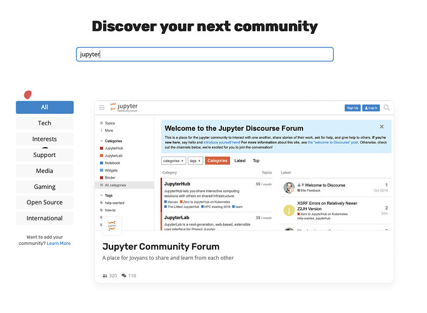The width and height of the screenshot is (427, 313).
Task: Switch to the Top tab
Action: [x=256, y=161]
